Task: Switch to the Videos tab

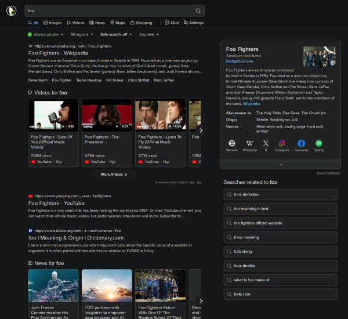Action: 75,23
